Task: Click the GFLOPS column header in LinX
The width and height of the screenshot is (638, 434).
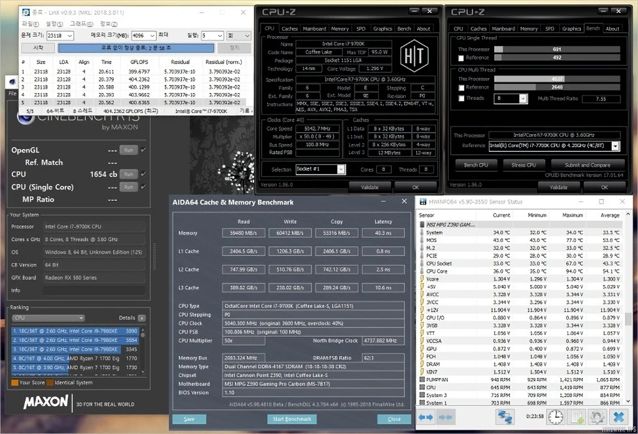Action: click(x=139, y=62)
